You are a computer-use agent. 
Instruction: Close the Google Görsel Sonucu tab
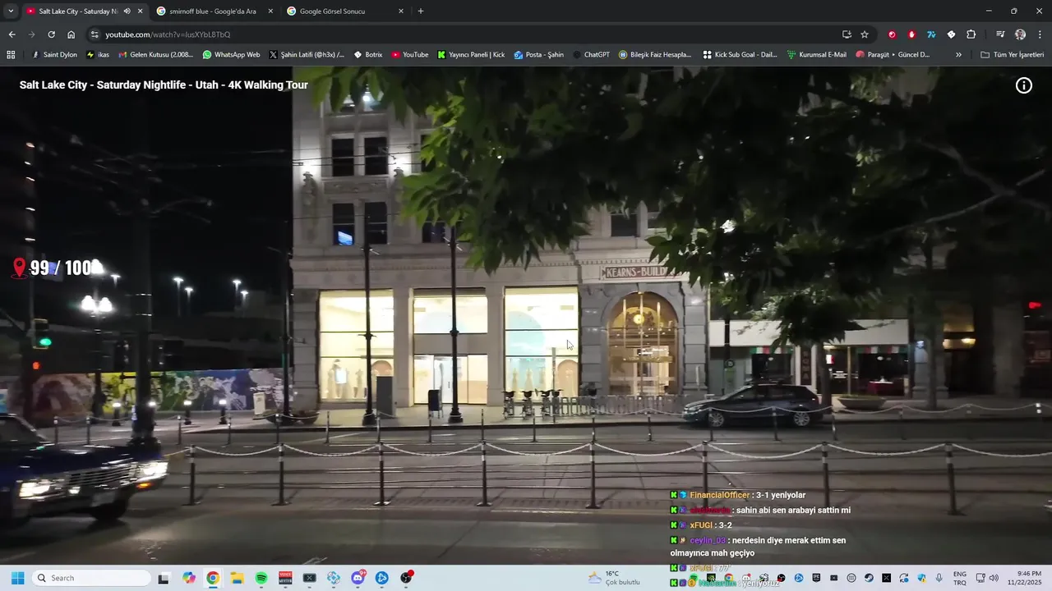(x=401, y=11)
